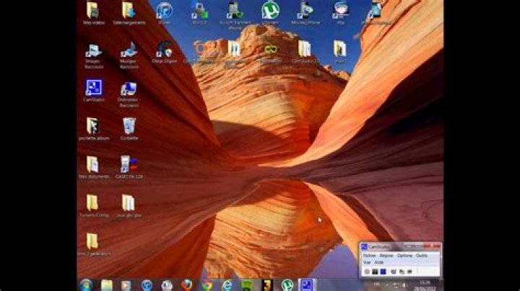Open the Aide menu in CamStudio
This screenshot has width=520, height=291.
[x=378, y=262]
